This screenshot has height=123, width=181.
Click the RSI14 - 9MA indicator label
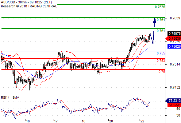pos(10,98)
